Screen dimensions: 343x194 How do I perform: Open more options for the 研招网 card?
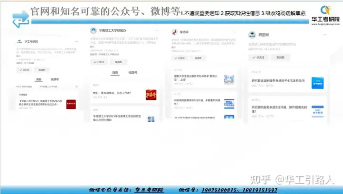(x=324, y=35)
